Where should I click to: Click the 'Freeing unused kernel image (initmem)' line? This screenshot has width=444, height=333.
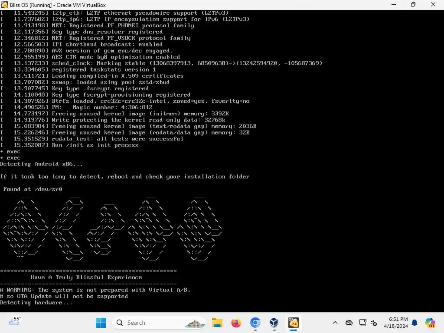pyautogui.click(x=114, y=114)
